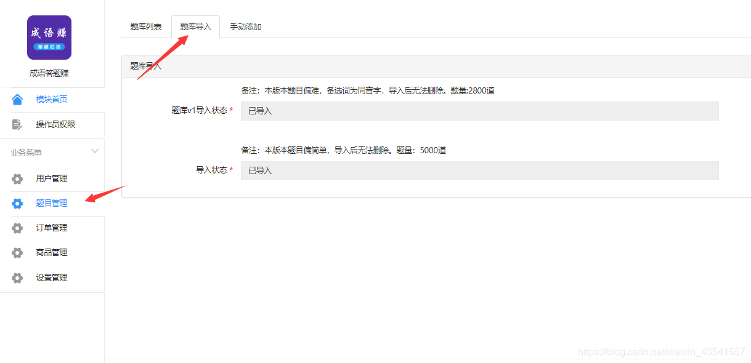
Task: Click the 导入状态 input showing 已导入
Action: tap(479, 170)
